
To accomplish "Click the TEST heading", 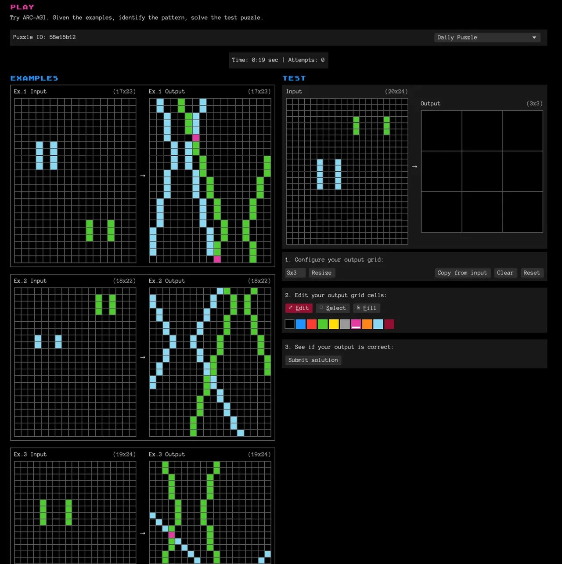I will (x=294, y=78).
